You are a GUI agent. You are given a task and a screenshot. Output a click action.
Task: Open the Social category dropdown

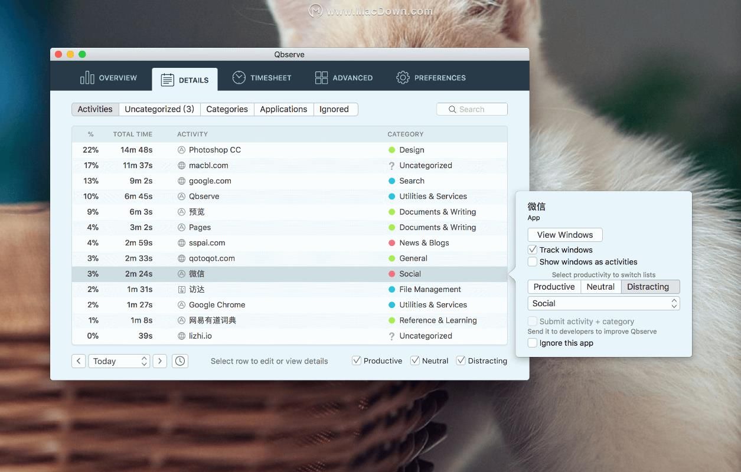tap(603, 303)
